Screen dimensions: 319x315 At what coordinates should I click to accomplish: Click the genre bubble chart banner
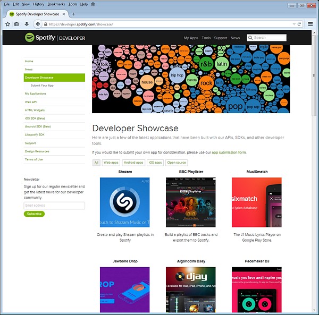191,79
